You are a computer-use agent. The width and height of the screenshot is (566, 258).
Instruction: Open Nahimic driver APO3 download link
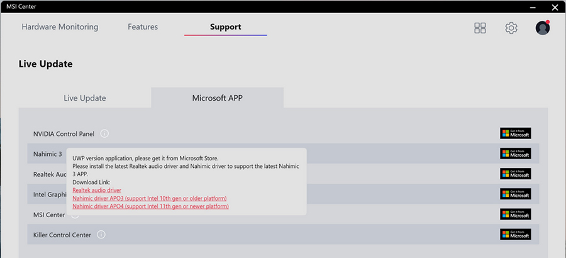(x=150, y=198)
